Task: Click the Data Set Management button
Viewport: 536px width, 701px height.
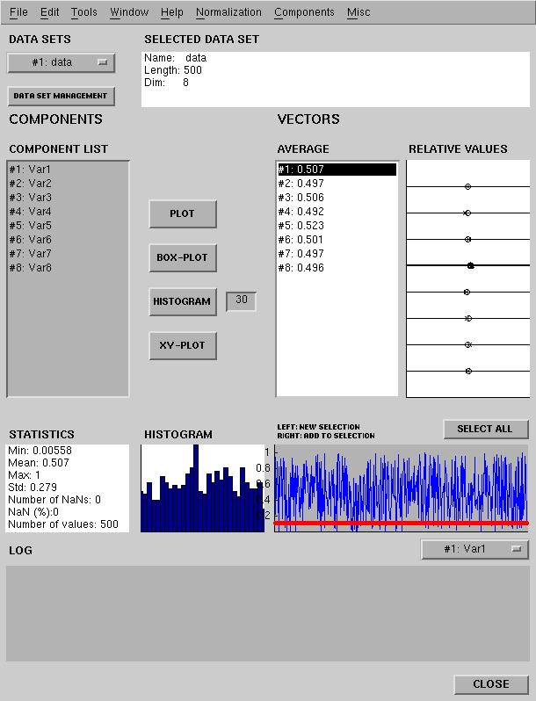Action: click(61, 96)
